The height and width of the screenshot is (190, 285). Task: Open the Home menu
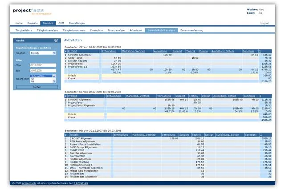[x=19, y=23]
